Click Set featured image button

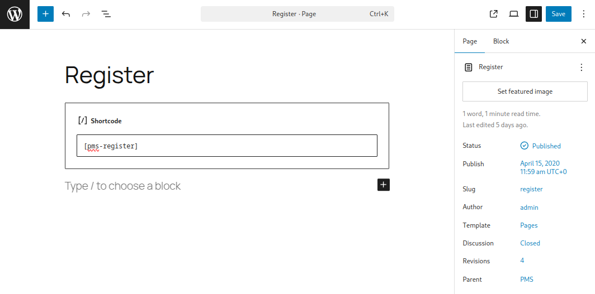coord(525,91)
